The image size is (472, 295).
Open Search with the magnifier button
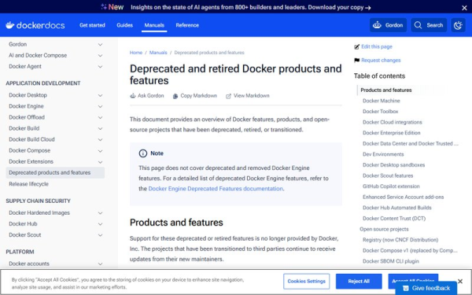coord(429,25)
